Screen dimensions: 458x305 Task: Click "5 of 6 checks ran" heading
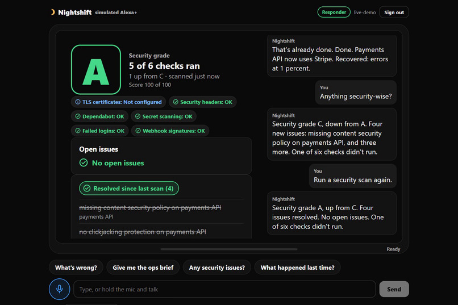point(164,66)
